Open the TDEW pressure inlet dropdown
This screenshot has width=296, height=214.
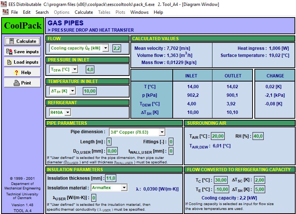pos(75,69)
